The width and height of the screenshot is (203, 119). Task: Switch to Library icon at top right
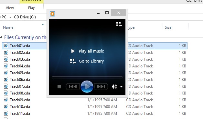click(x=119, y=24)
